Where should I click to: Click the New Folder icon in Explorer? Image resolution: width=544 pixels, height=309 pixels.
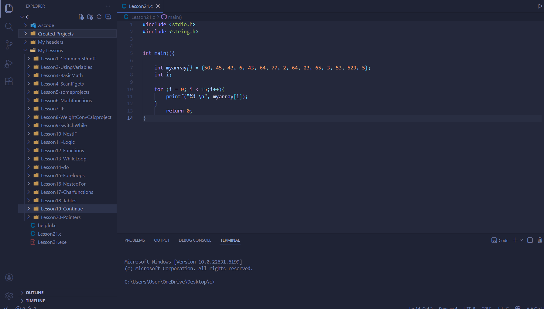(90, 17)
